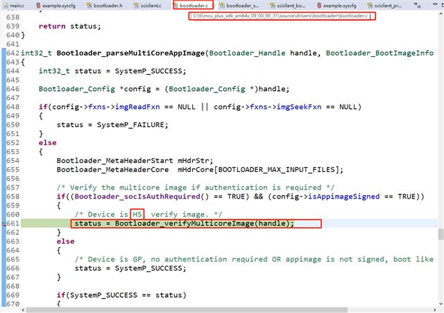Click mHdrStr variable on line 654
The height and width of the screenshot is (313, 444).
(x=193, y=160)
